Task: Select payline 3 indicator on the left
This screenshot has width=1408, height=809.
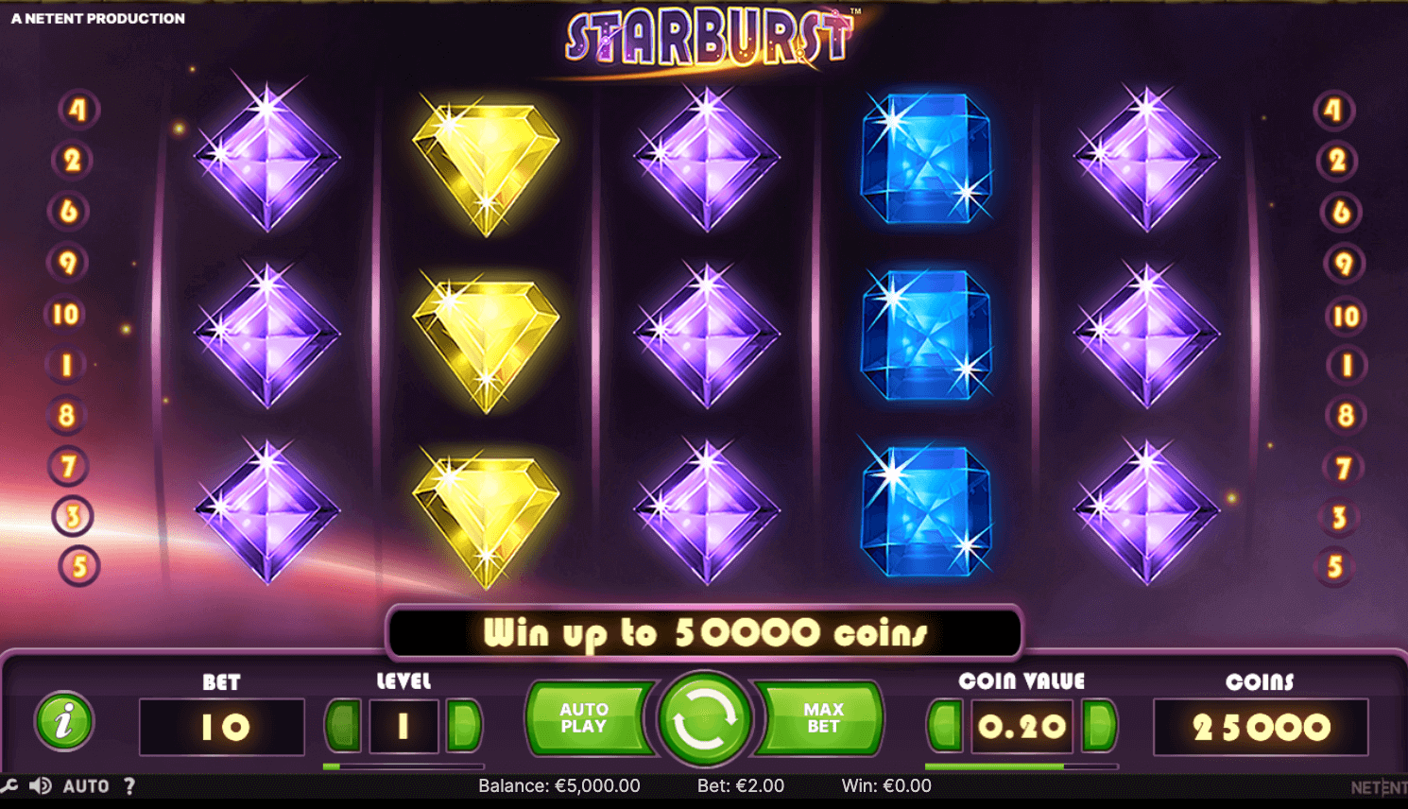Action: click(x=72, y=516)
